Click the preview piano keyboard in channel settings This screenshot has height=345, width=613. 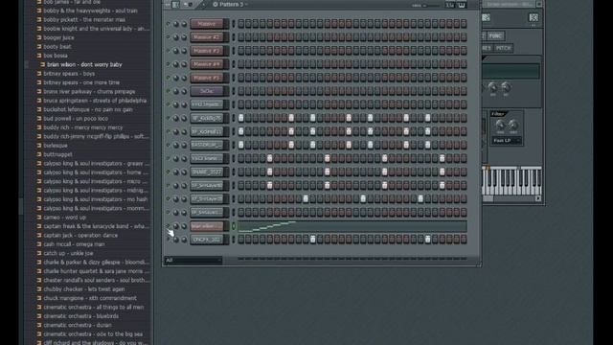tap(512, 181)
